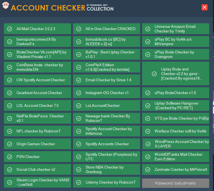Open Uplay Brute and Checker v2.2 by genz tile
Screen dimensions: 214x191
176,73
